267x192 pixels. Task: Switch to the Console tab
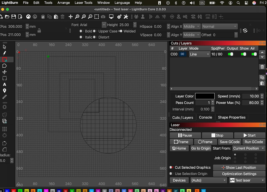[x=205, y=117]
